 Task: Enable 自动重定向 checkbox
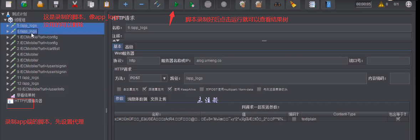coord(119,89)
